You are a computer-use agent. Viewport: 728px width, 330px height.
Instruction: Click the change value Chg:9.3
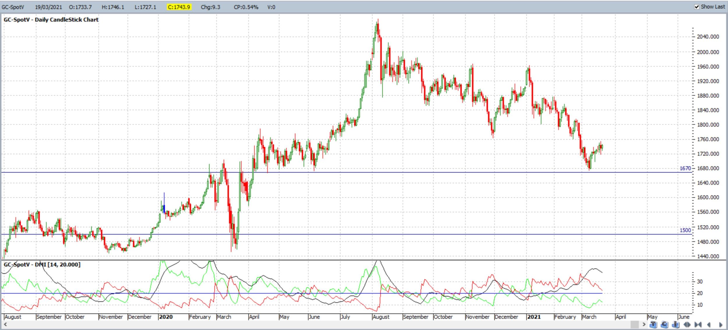pos(211,7)
